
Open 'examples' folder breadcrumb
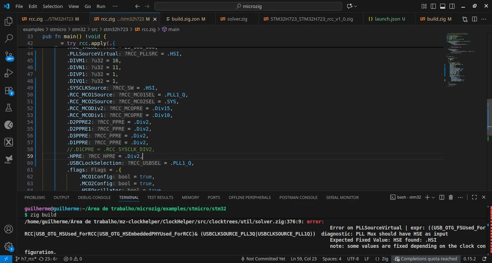[33, 29]
